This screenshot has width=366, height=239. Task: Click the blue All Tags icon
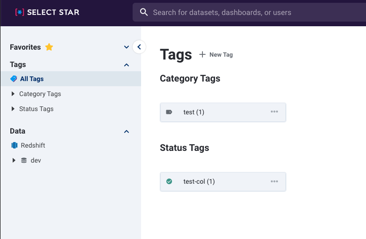[14, 79]
